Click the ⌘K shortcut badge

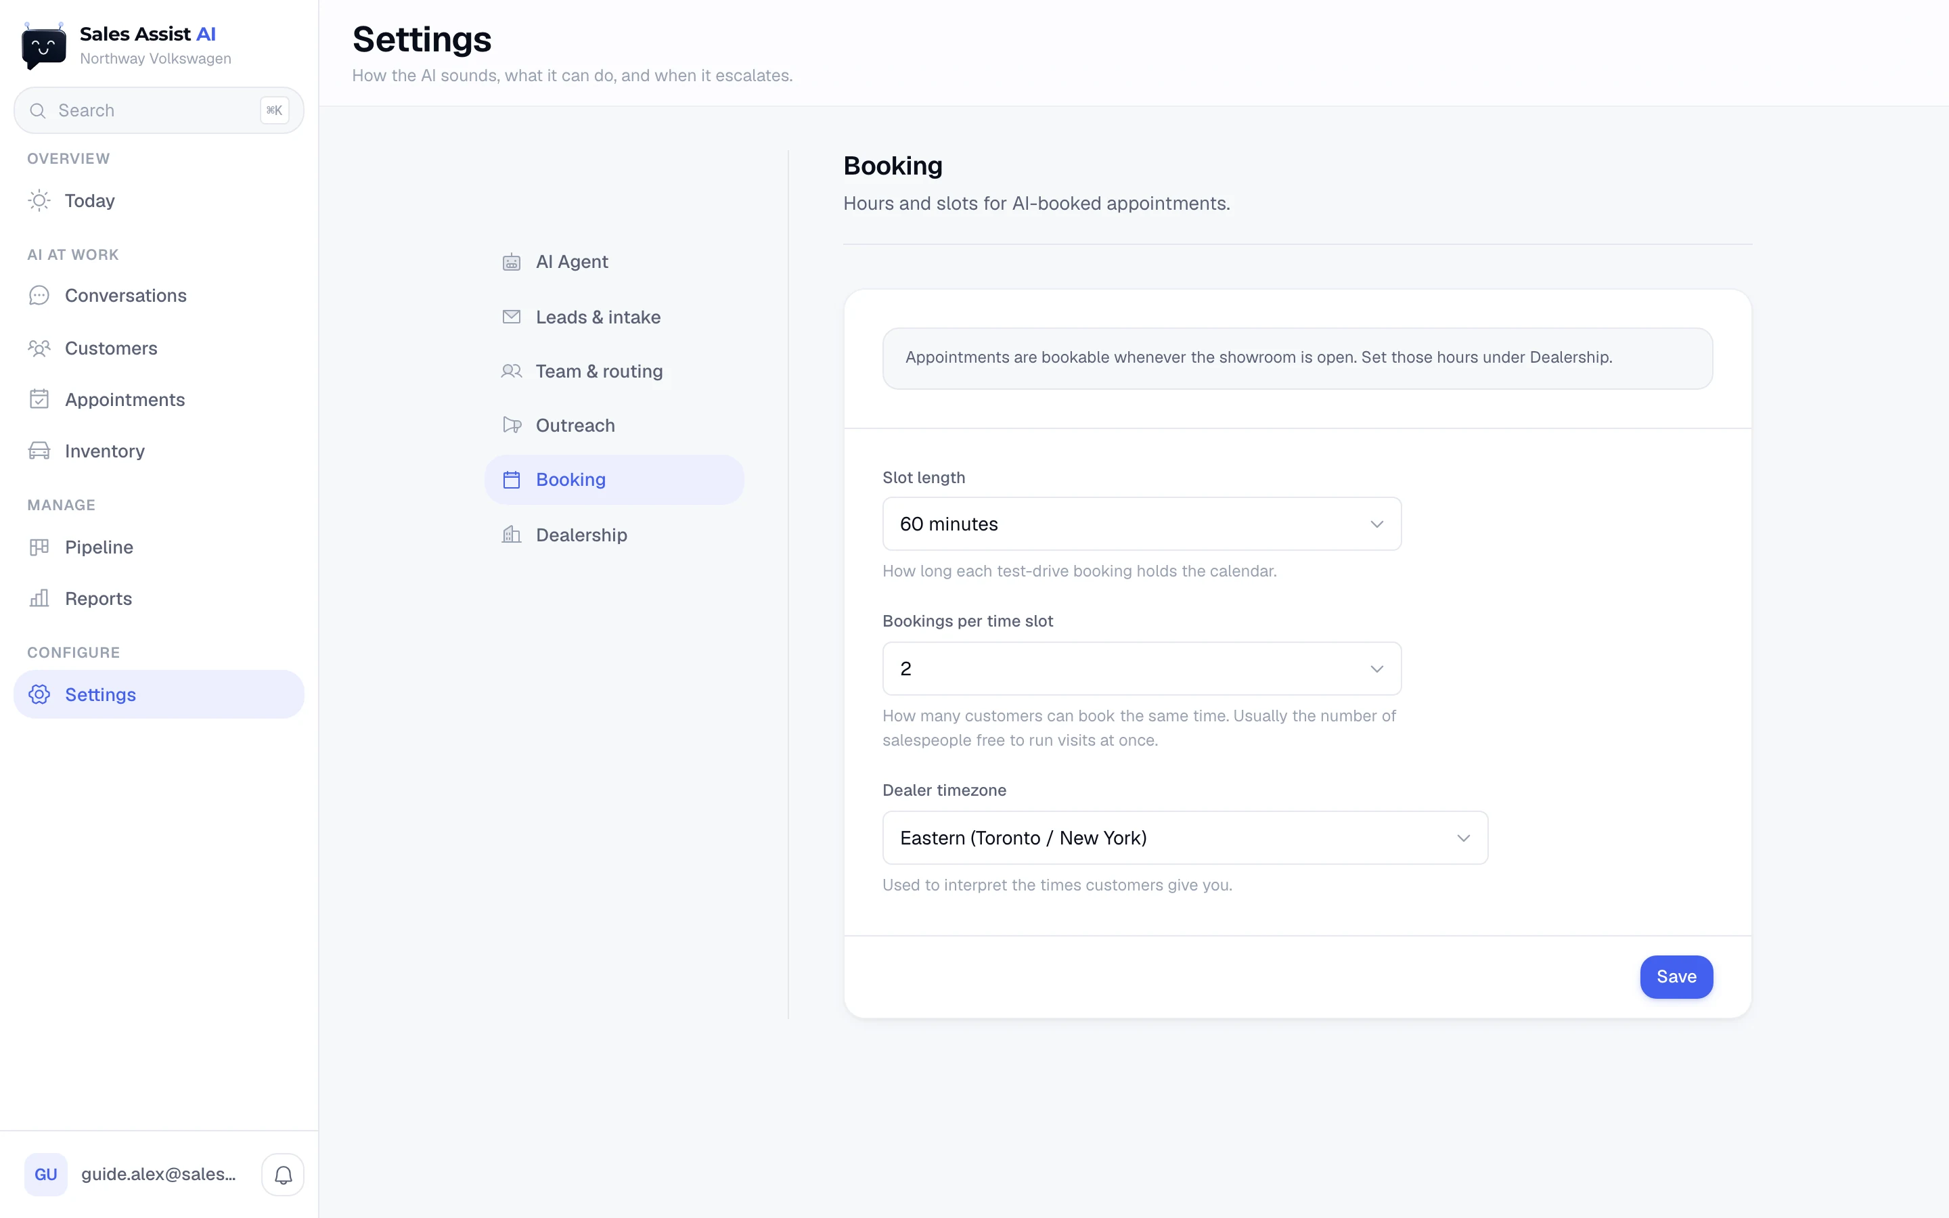(x=274, y=110)
